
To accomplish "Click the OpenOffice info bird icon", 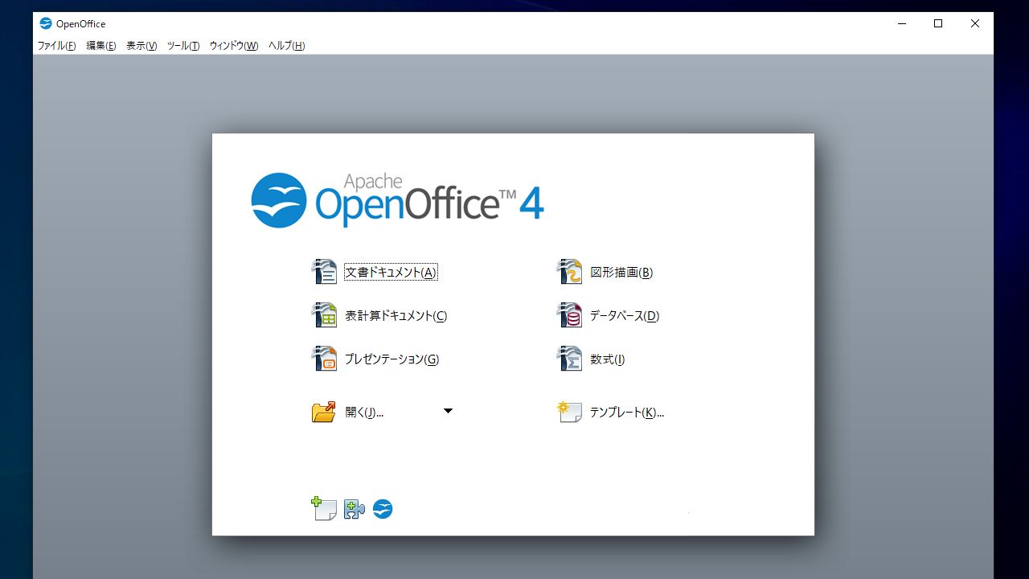I will (383, 509).
